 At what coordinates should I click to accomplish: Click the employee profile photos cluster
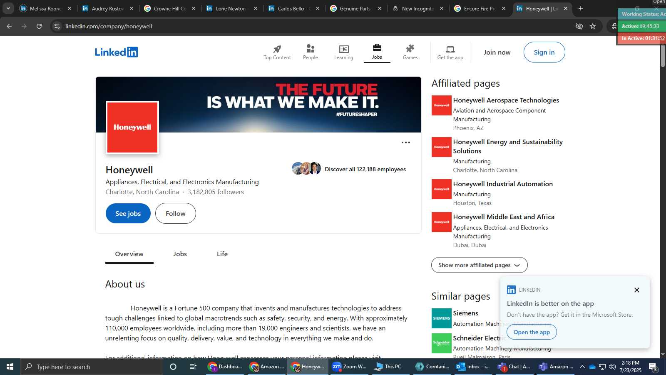tap(306, 168)
